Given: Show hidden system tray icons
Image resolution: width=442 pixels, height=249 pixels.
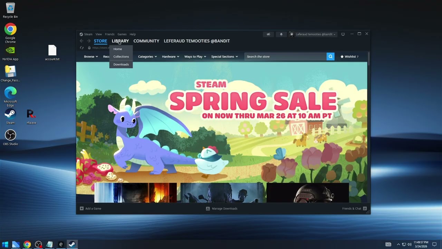Looking at the screenshot, I should pyautogui.click(x=398, y=245).
